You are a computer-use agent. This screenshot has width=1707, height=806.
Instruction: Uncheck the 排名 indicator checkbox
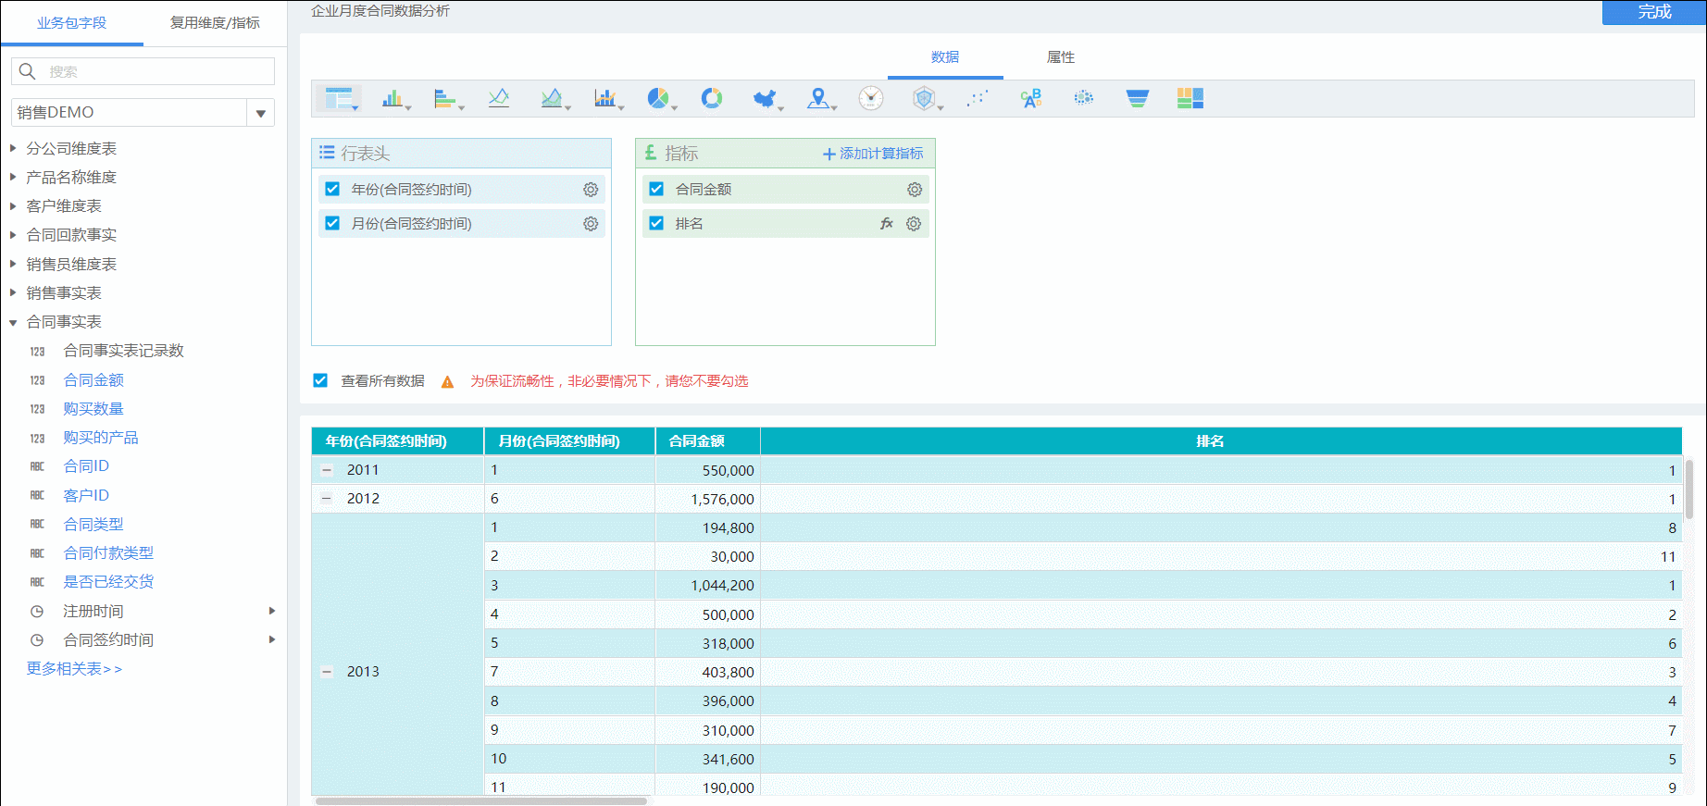click(x=656, y=223)
